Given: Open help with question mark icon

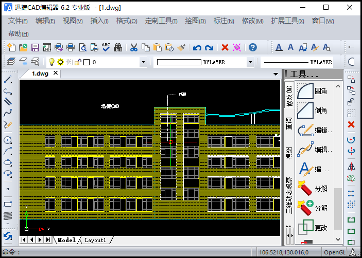Looking at the screenshot, I should pyautogui.click(x=253, y=47).
